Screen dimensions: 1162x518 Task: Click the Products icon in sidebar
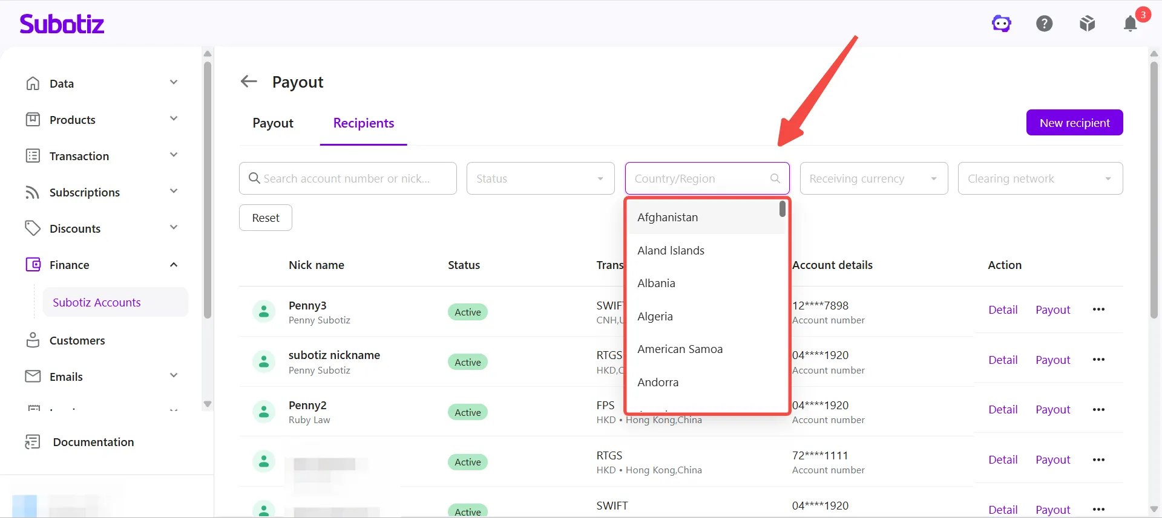33,120
